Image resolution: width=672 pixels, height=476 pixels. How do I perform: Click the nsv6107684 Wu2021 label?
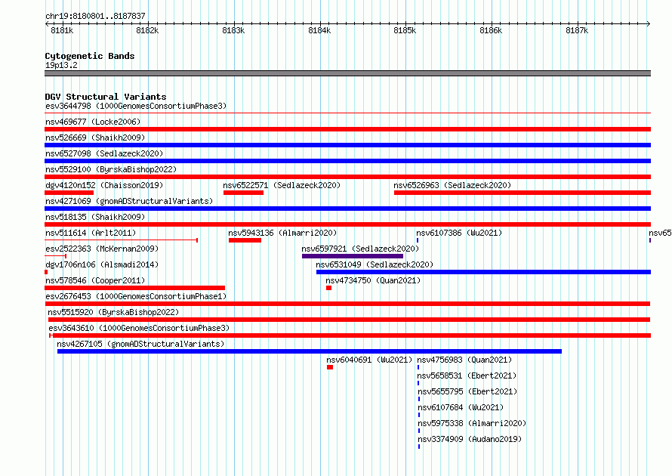point(461,407)
